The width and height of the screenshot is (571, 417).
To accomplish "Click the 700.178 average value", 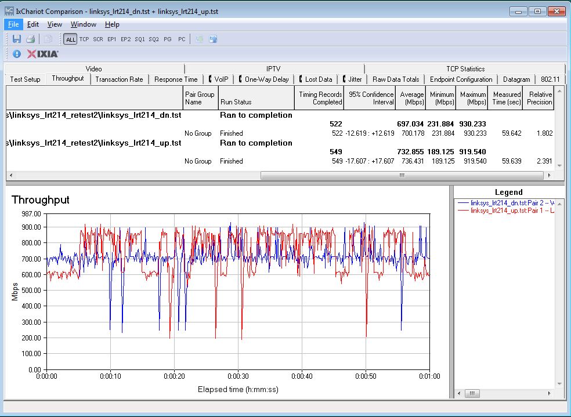I will pos(413,133).
